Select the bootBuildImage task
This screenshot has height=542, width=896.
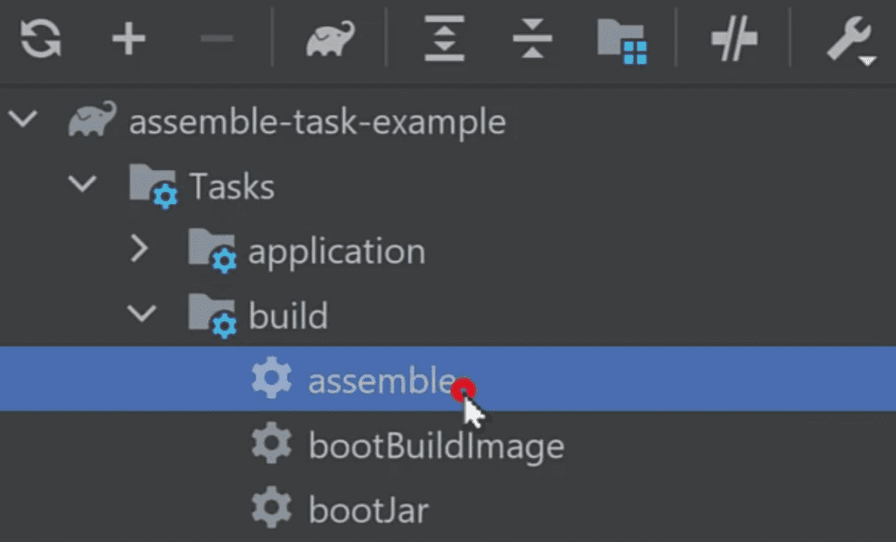(x=436, y=446)
